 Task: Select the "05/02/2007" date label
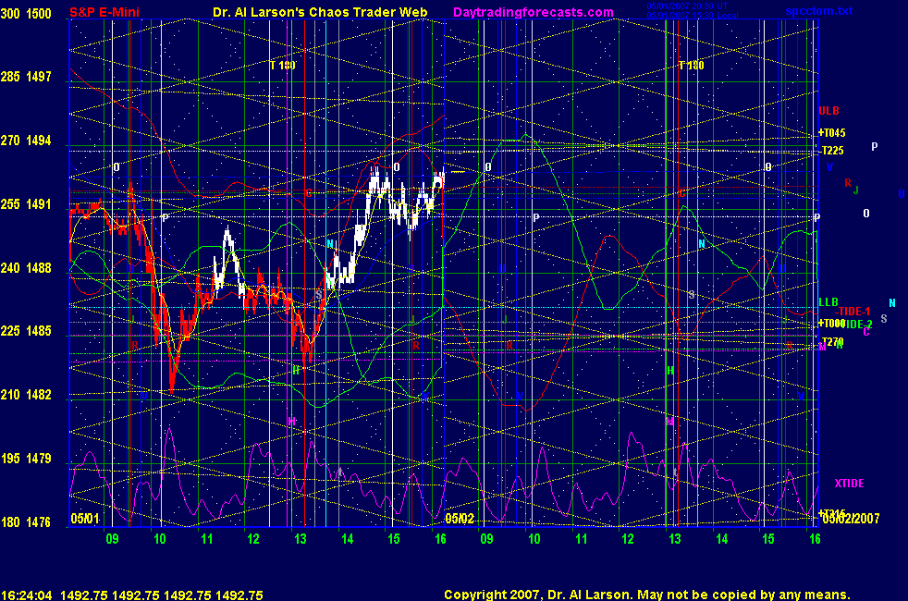click(851, 518)
